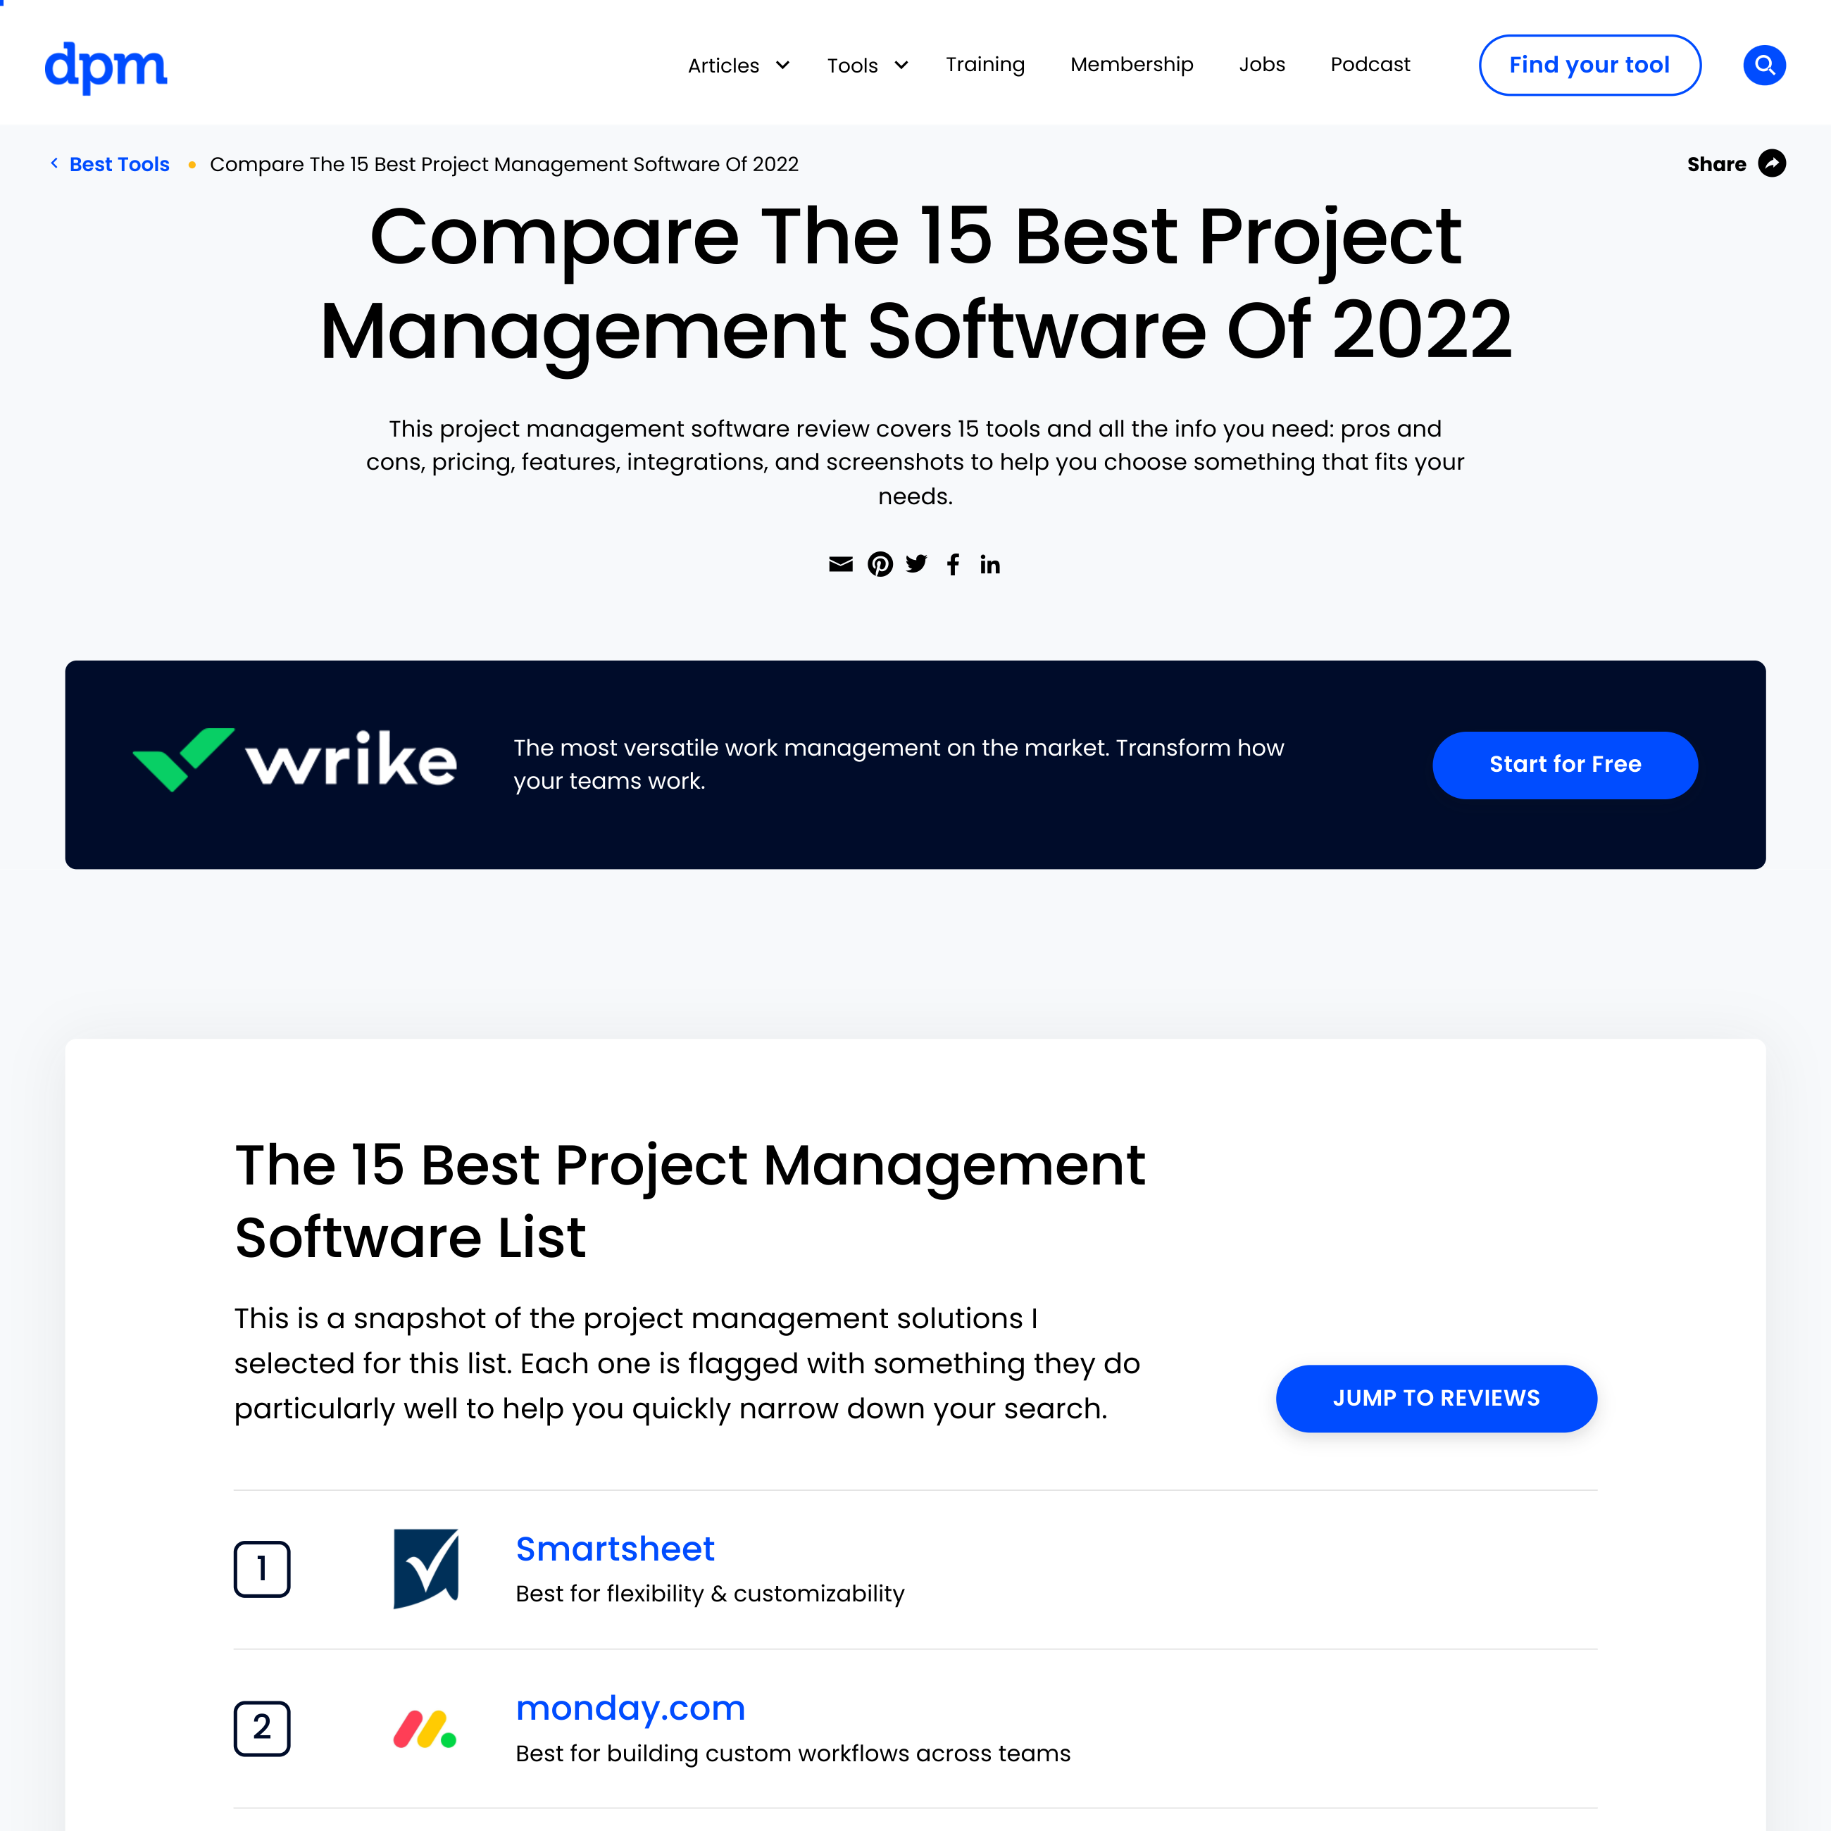Click the Share arrow icon top right

point(1773,164)
